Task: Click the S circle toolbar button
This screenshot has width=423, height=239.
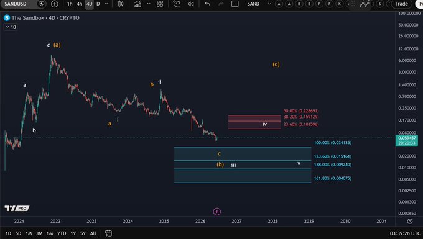Action: coord(380,4)
